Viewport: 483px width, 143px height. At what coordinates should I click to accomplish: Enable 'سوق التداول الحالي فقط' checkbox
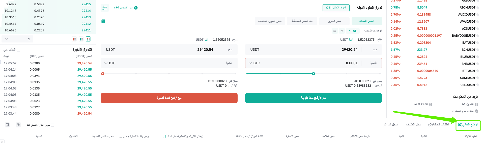pyautogui.click(x=52, y=125)
